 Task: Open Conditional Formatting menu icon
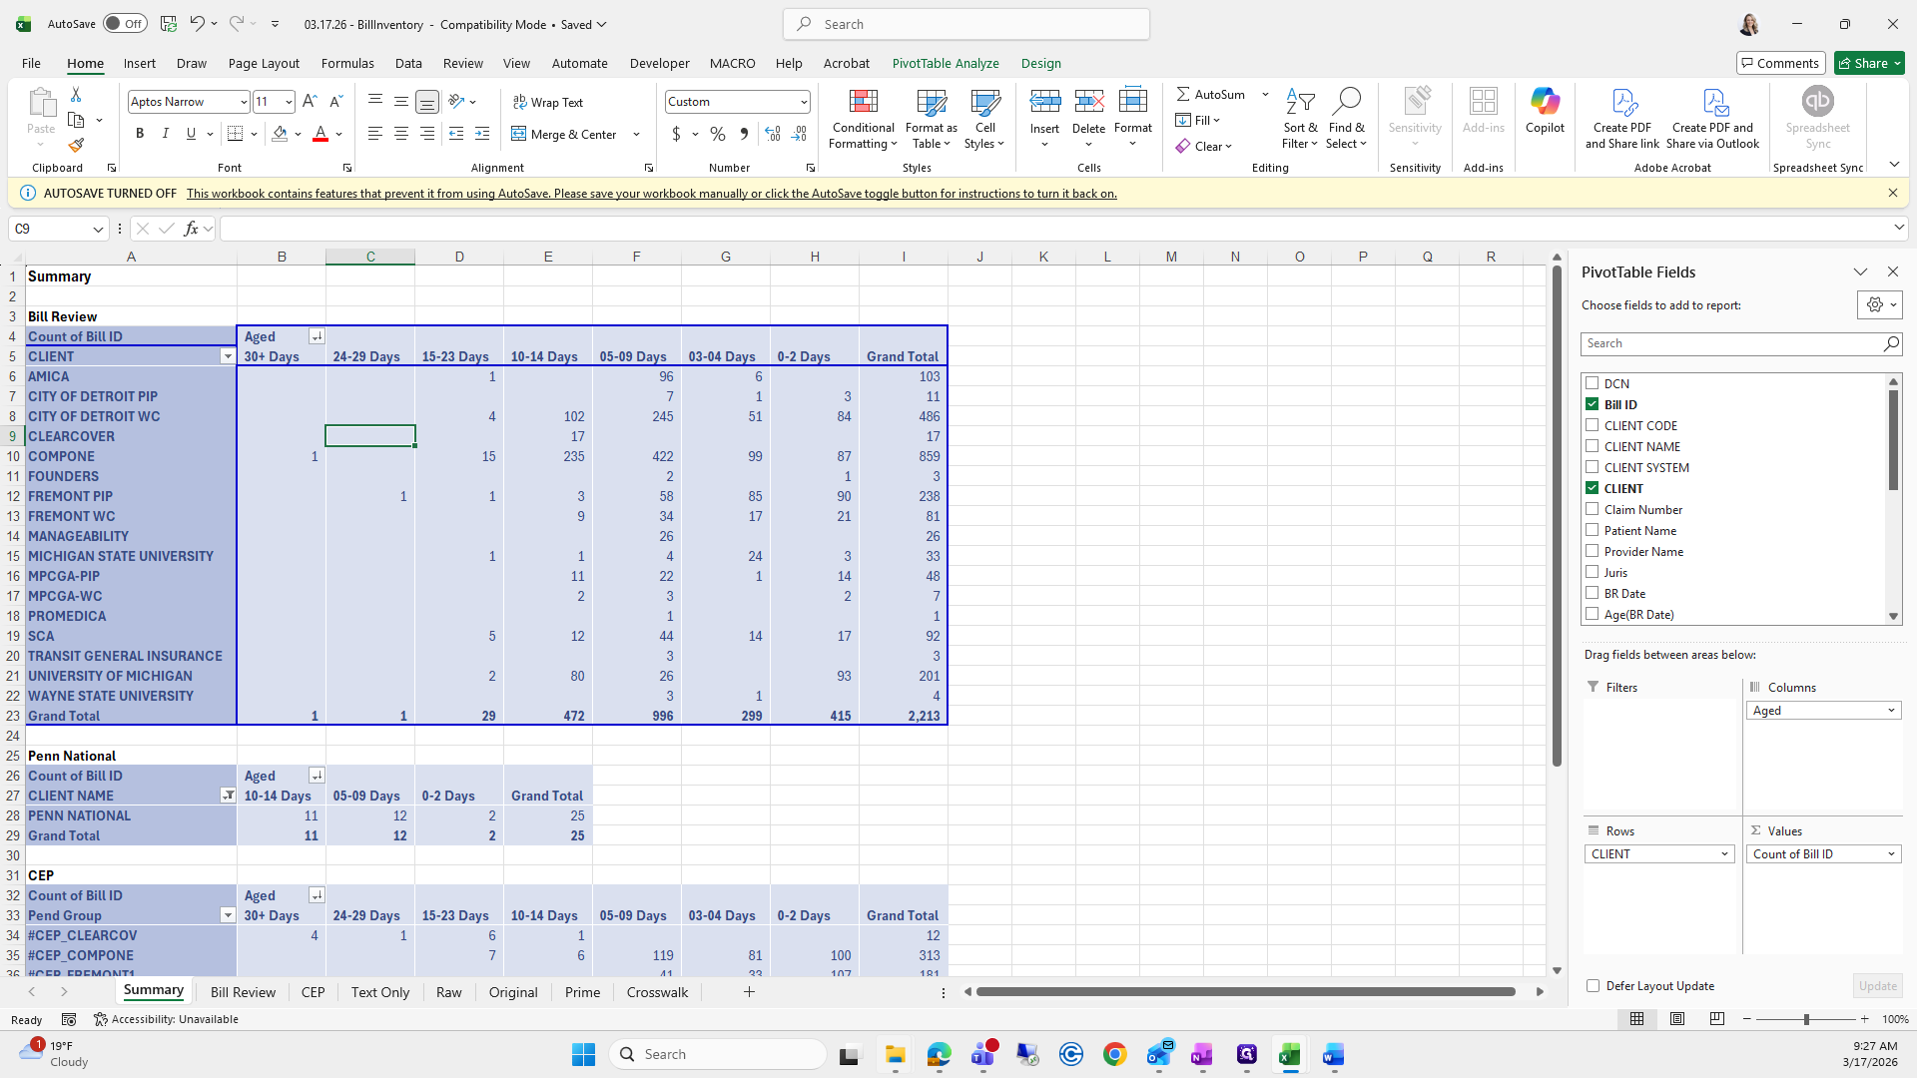point(863,102)
